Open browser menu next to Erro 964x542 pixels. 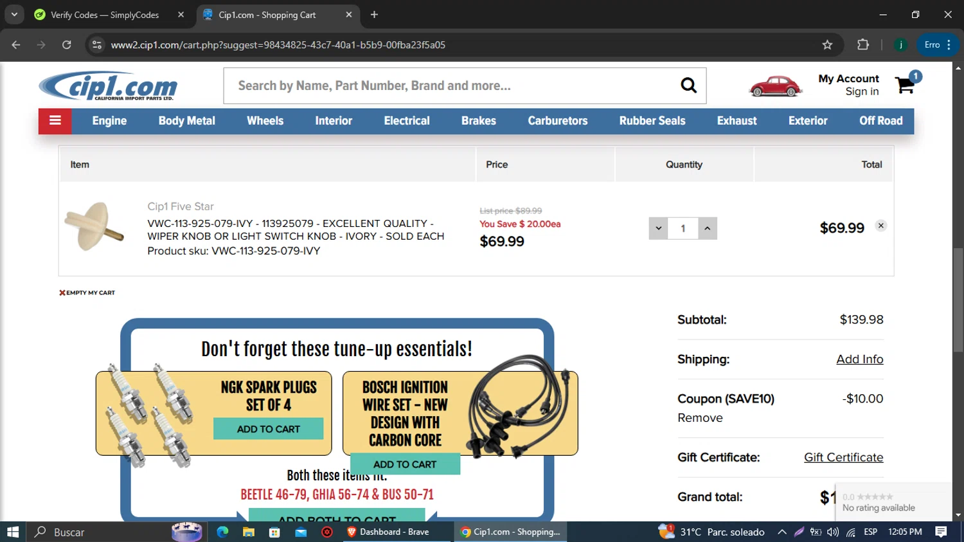[x=949, y=45]
